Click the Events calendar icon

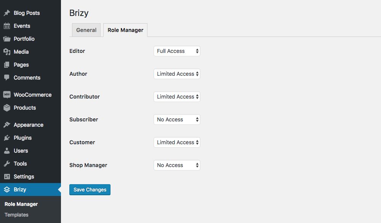tap(7, 26)
